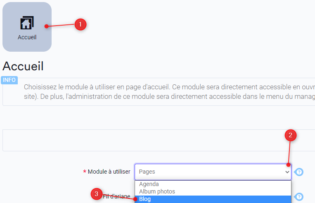
Task: Click the red dot on the Accueil tile
Action: [x=46, y=26]
